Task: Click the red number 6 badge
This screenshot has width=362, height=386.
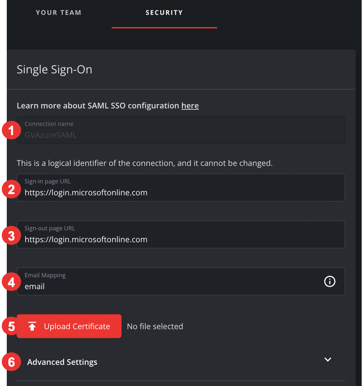Action: coord(11,362)
